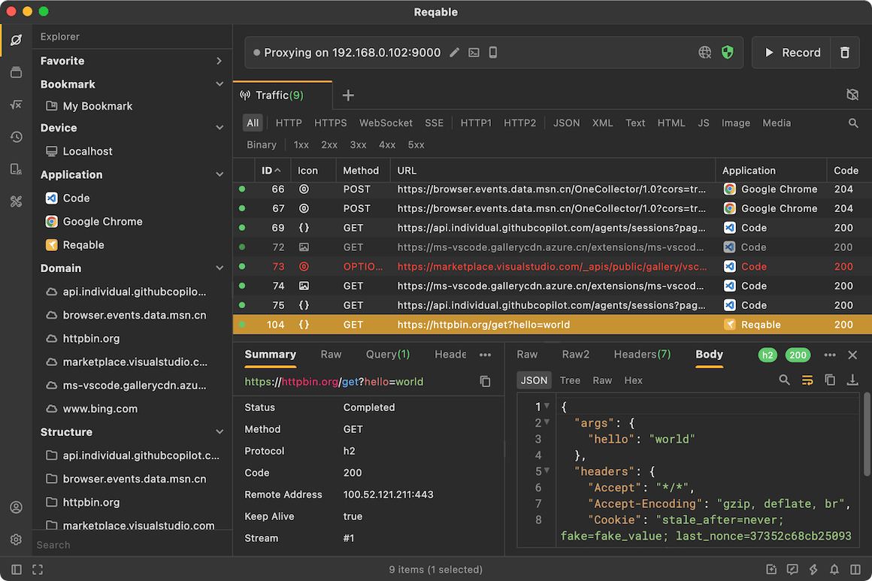This screenshot has width=872, height=581.
Task: Collapse the Structure section
Action: click(219, 431)
